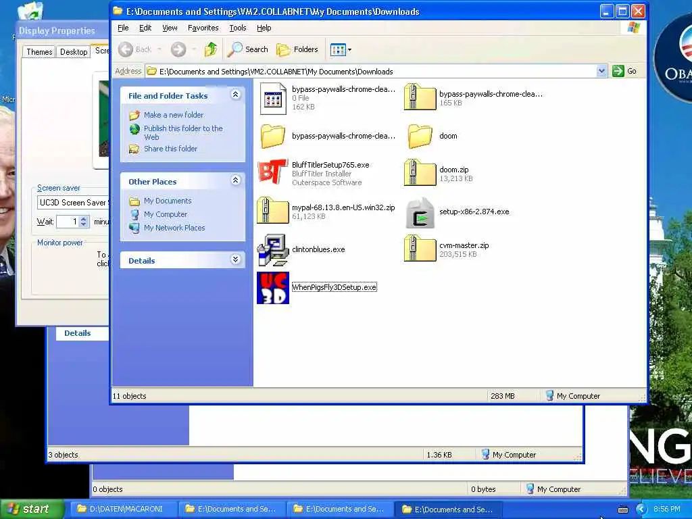Click the setup-x86-2.874.exe file name
The width and height of the screenshot is (692, 519).
tap(474, 212)
